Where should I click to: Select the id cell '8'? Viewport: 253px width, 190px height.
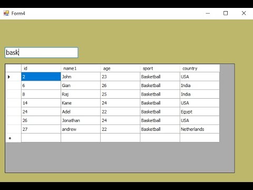tap(41, 94)
